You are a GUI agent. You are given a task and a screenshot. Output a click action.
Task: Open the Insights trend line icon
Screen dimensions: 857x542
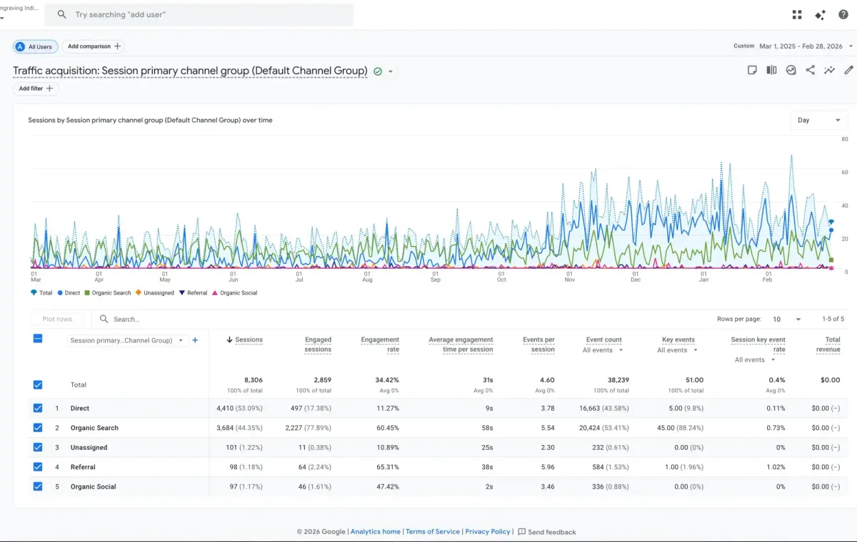pyautogui.click(x=829, y=70)
